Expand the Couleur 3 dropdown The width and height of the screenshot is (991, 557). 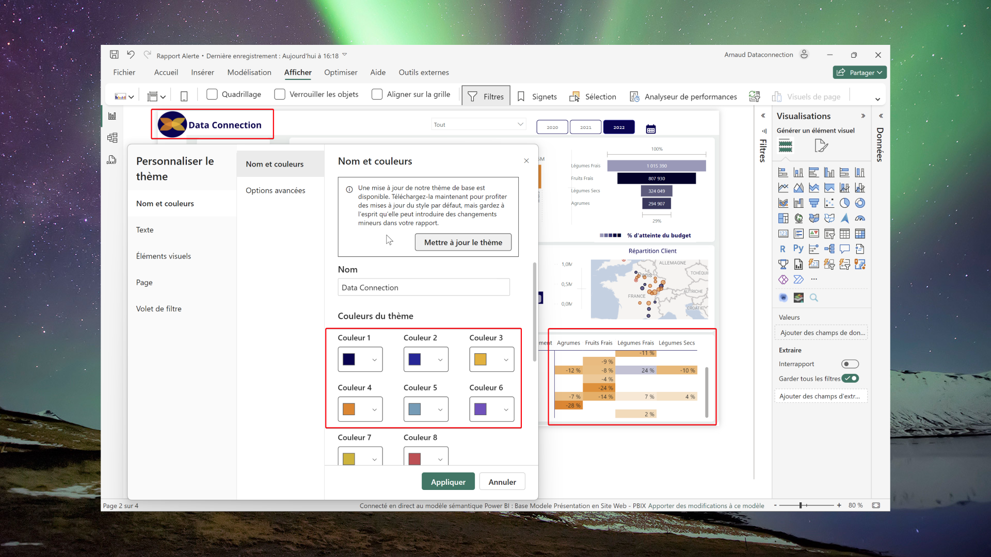506,360
